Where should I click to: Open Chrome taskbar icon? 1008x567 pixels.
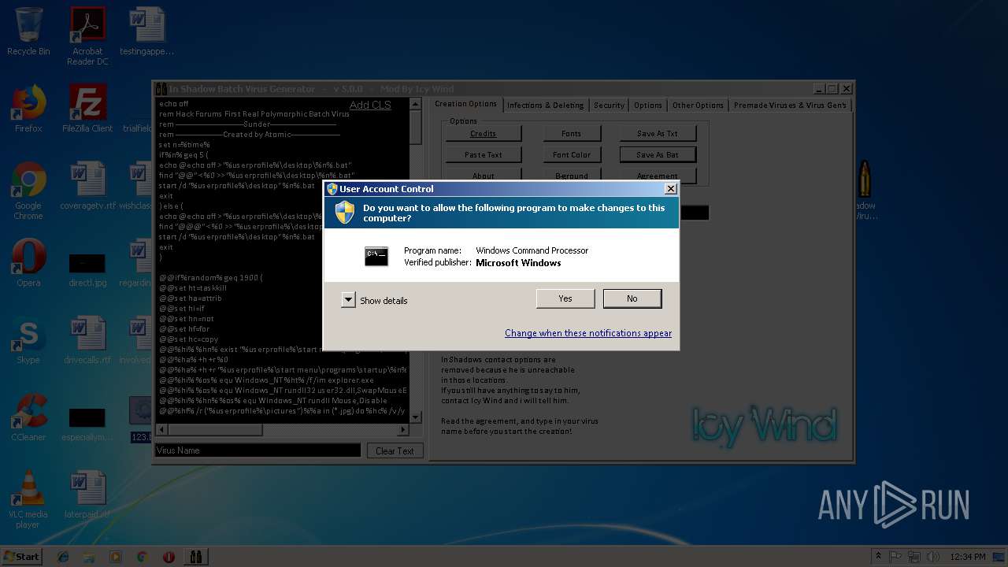142,557
